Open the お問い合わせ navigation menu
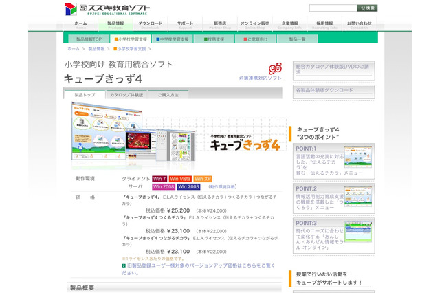Image resolution: width=440 pixels, height=293 pixels. (x=359, y=25)
